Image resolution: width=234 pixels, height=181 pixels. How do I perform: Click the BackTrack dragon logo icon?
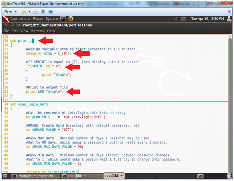pyautogui.click(x=6, y=19)
